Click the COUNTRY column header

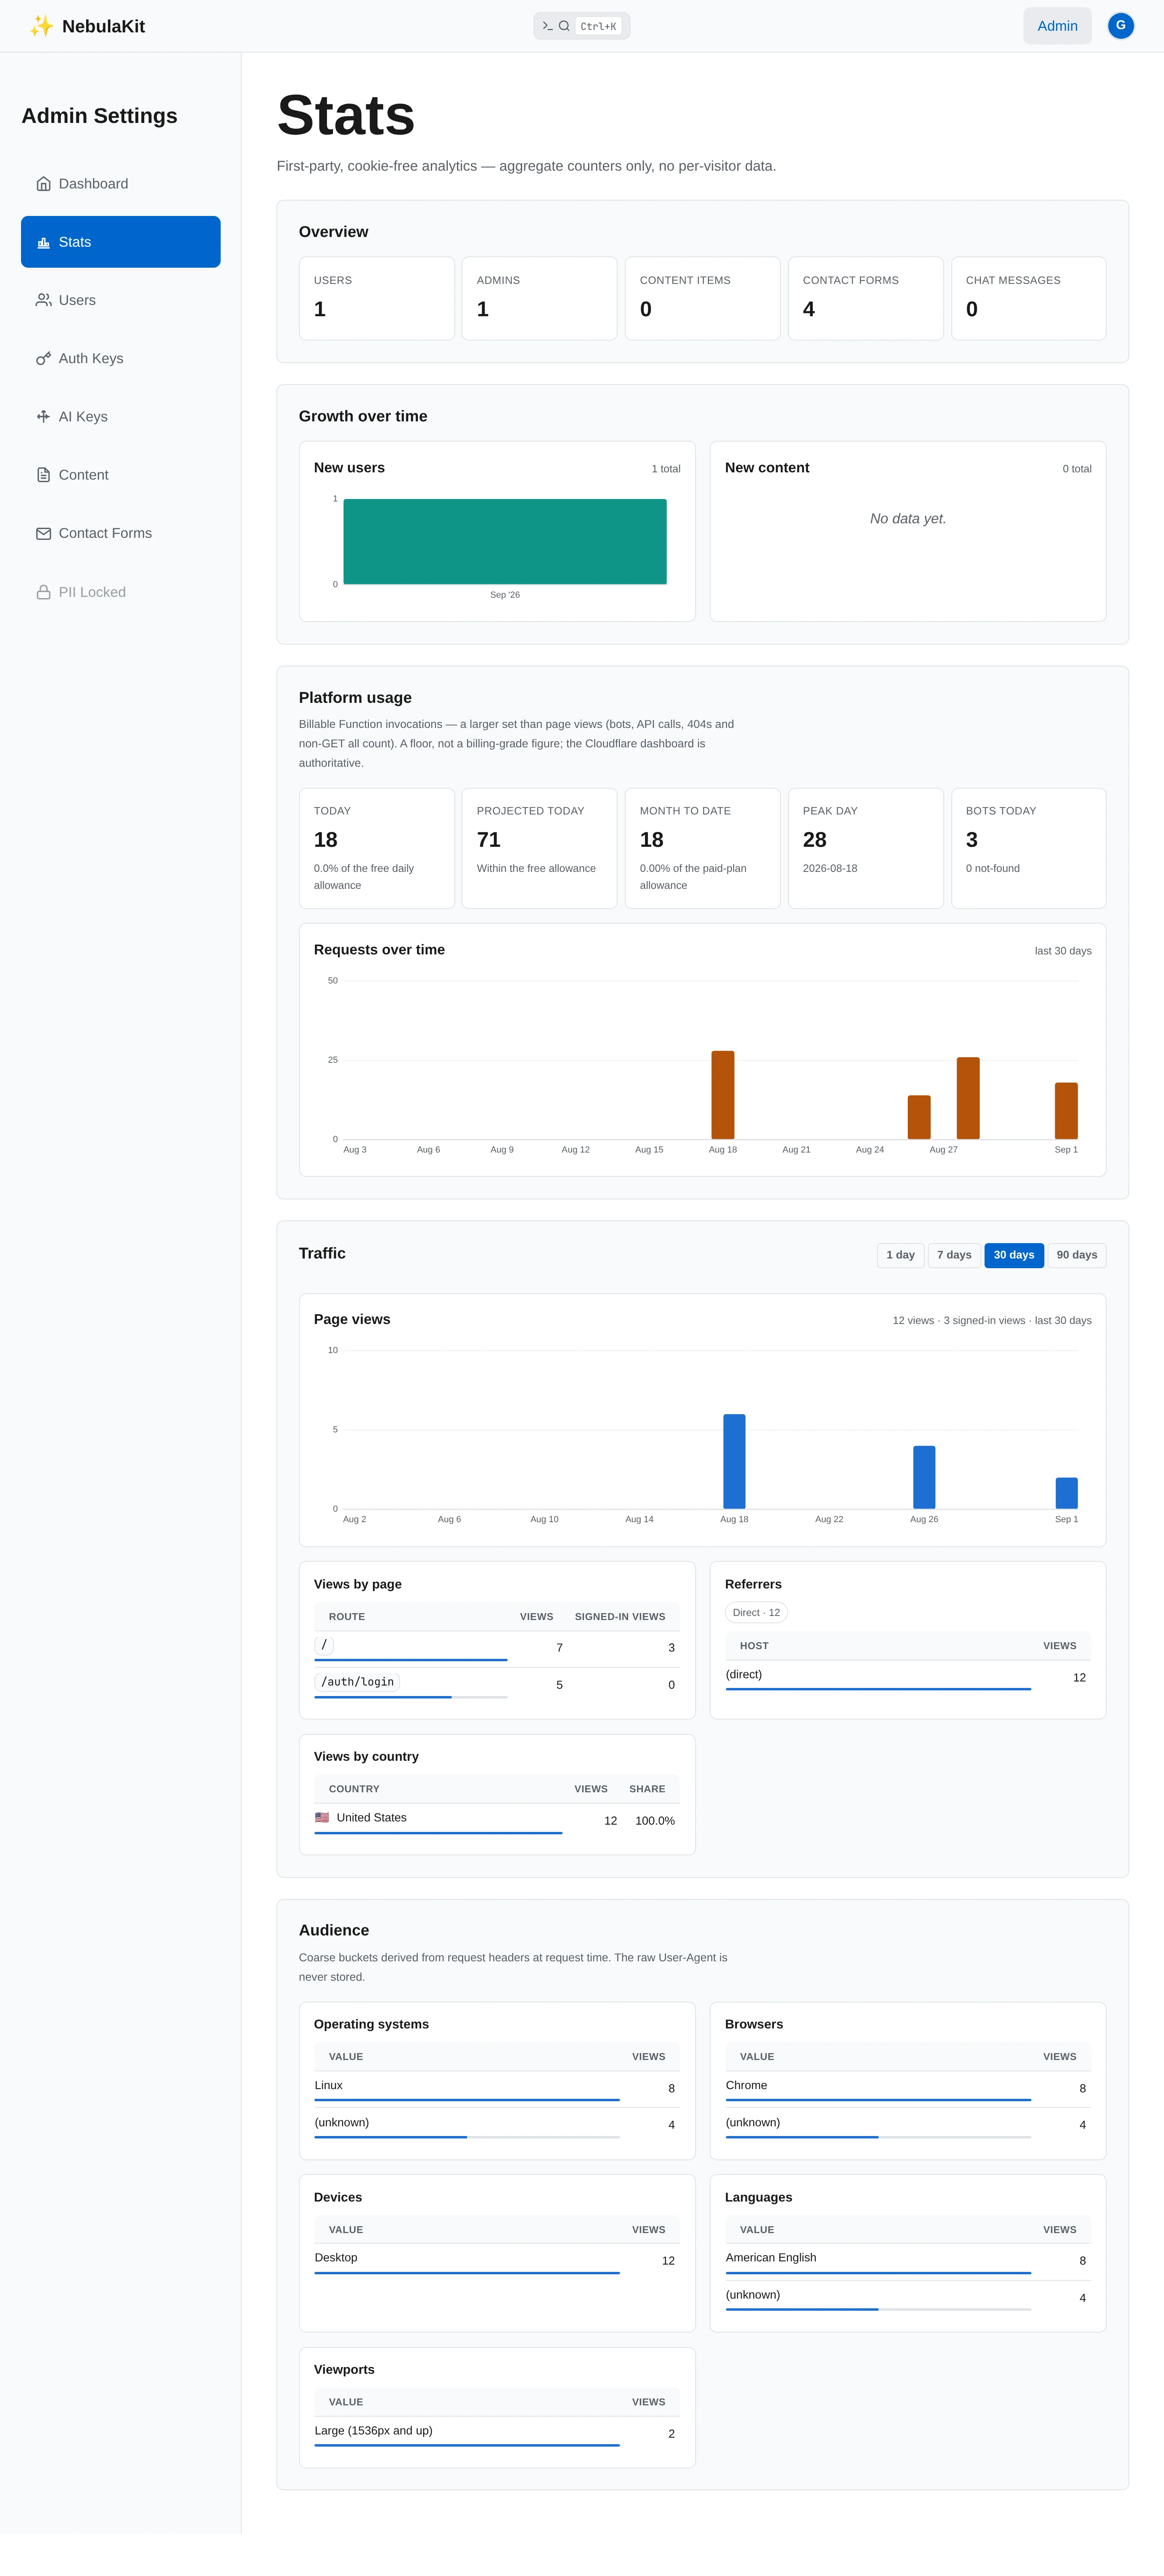pyautogui.click(x=354, y=1789)
